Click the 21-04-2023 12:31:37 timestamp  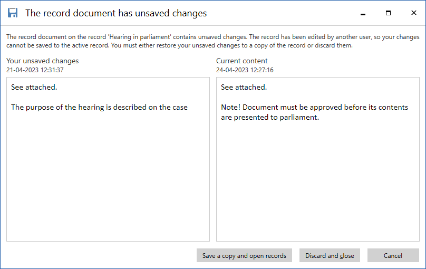(35, 70)
